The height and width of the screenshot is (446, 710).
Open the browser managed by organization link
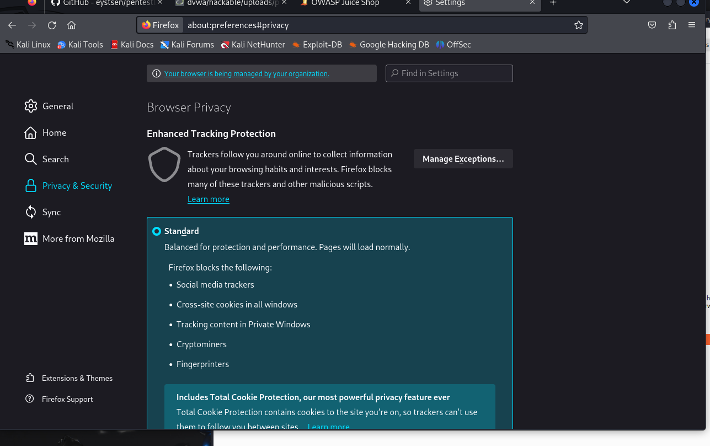(x=247, y=73)
